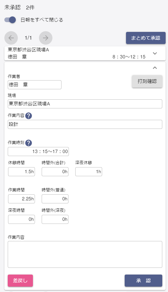Viewport: 168px width, 292px height.
Task: Click 打刻確認 button
Action: (x=147, y=81)
